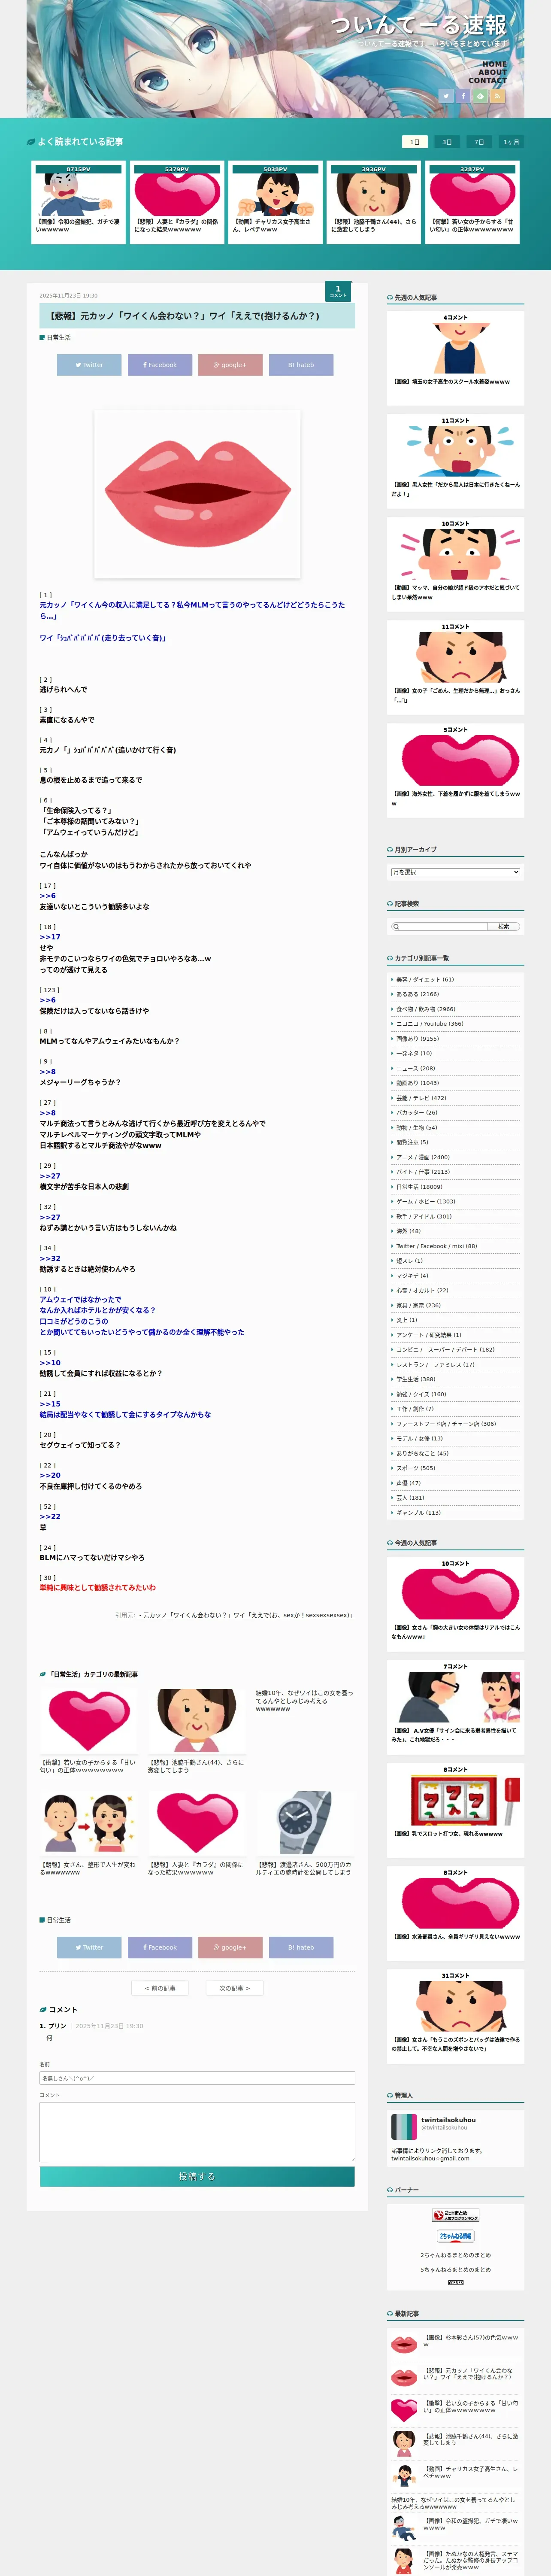Click the >>22 reply anchor
551x2576 pixels.
coord(50,1517)
